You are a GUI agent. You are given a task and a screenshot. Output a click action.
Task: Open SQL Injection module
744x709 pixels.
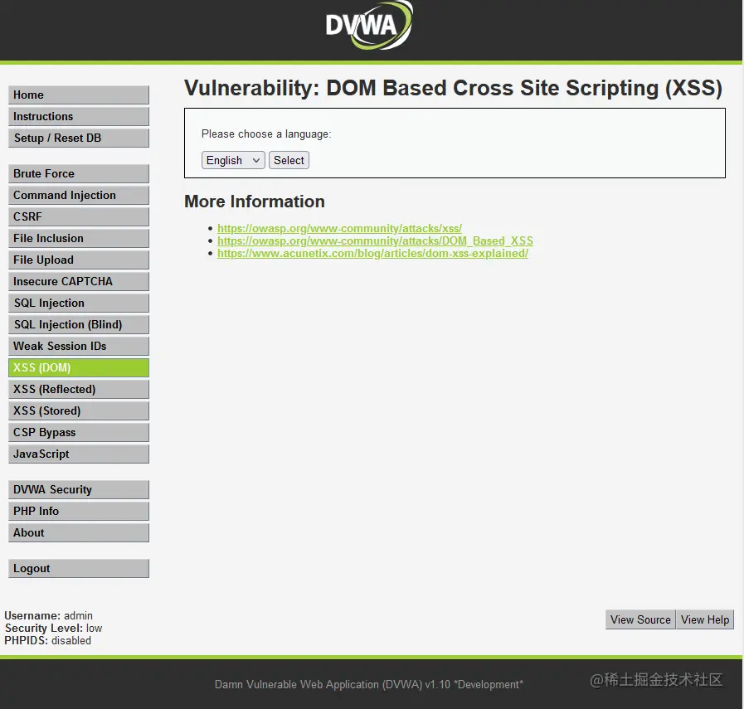[x=79, y=303]
